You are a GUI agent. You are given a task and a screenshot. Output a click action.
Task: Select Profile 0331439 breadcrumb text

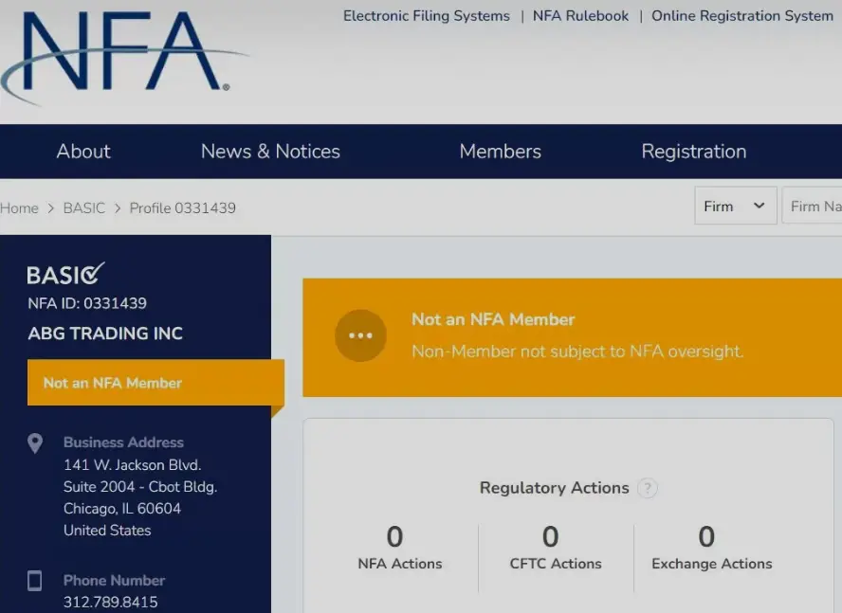(x=183, y=208)
